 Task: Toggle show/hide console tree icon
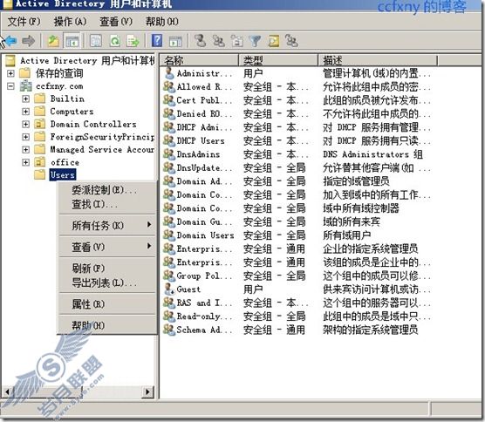72,41
